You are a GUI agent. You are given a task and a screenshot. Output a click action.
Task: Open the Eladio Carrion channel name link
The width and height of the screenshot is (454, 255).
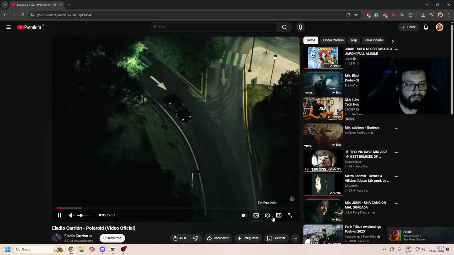(x=76, y=236)
